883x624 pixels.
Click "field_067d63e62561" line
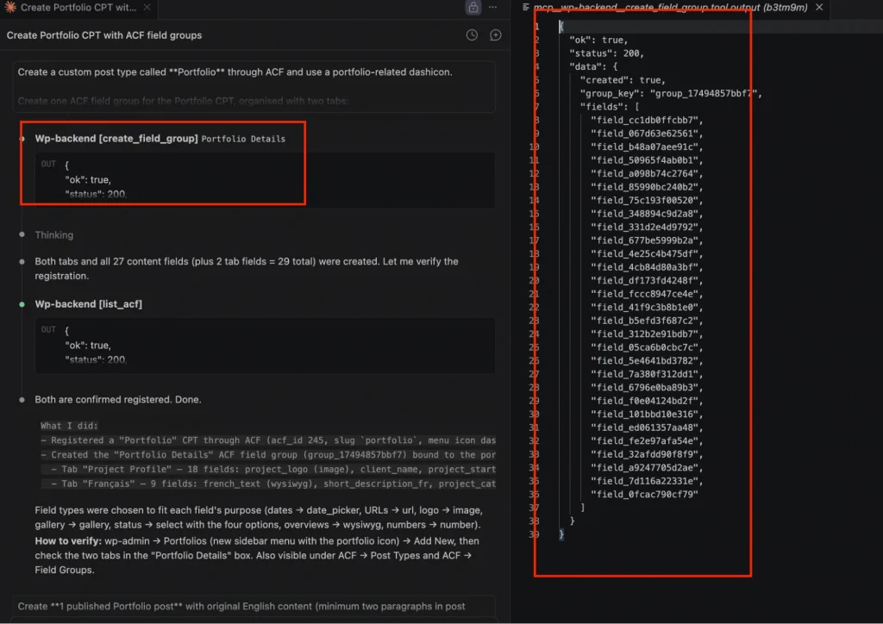point(647,134)
